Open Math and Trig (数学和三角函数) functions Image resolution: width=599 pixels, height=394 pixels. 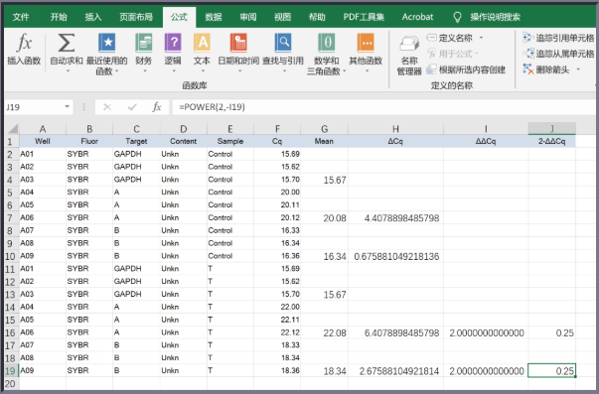click(x=326, y=54)
